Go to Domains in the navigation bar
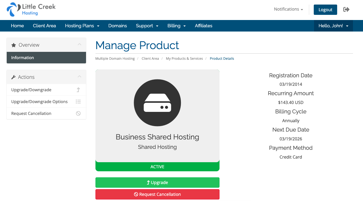The image size is (363, 201). tap(118, 26)
